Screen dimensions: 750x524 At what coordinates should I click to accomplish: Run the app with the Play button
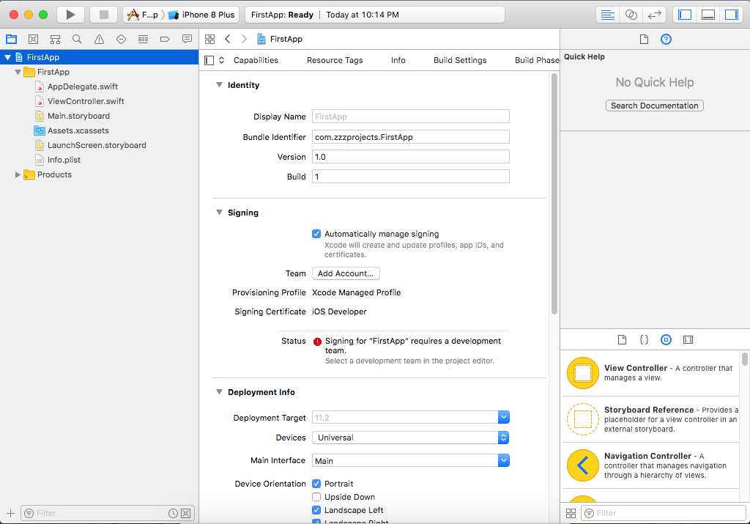coord(70,15)
